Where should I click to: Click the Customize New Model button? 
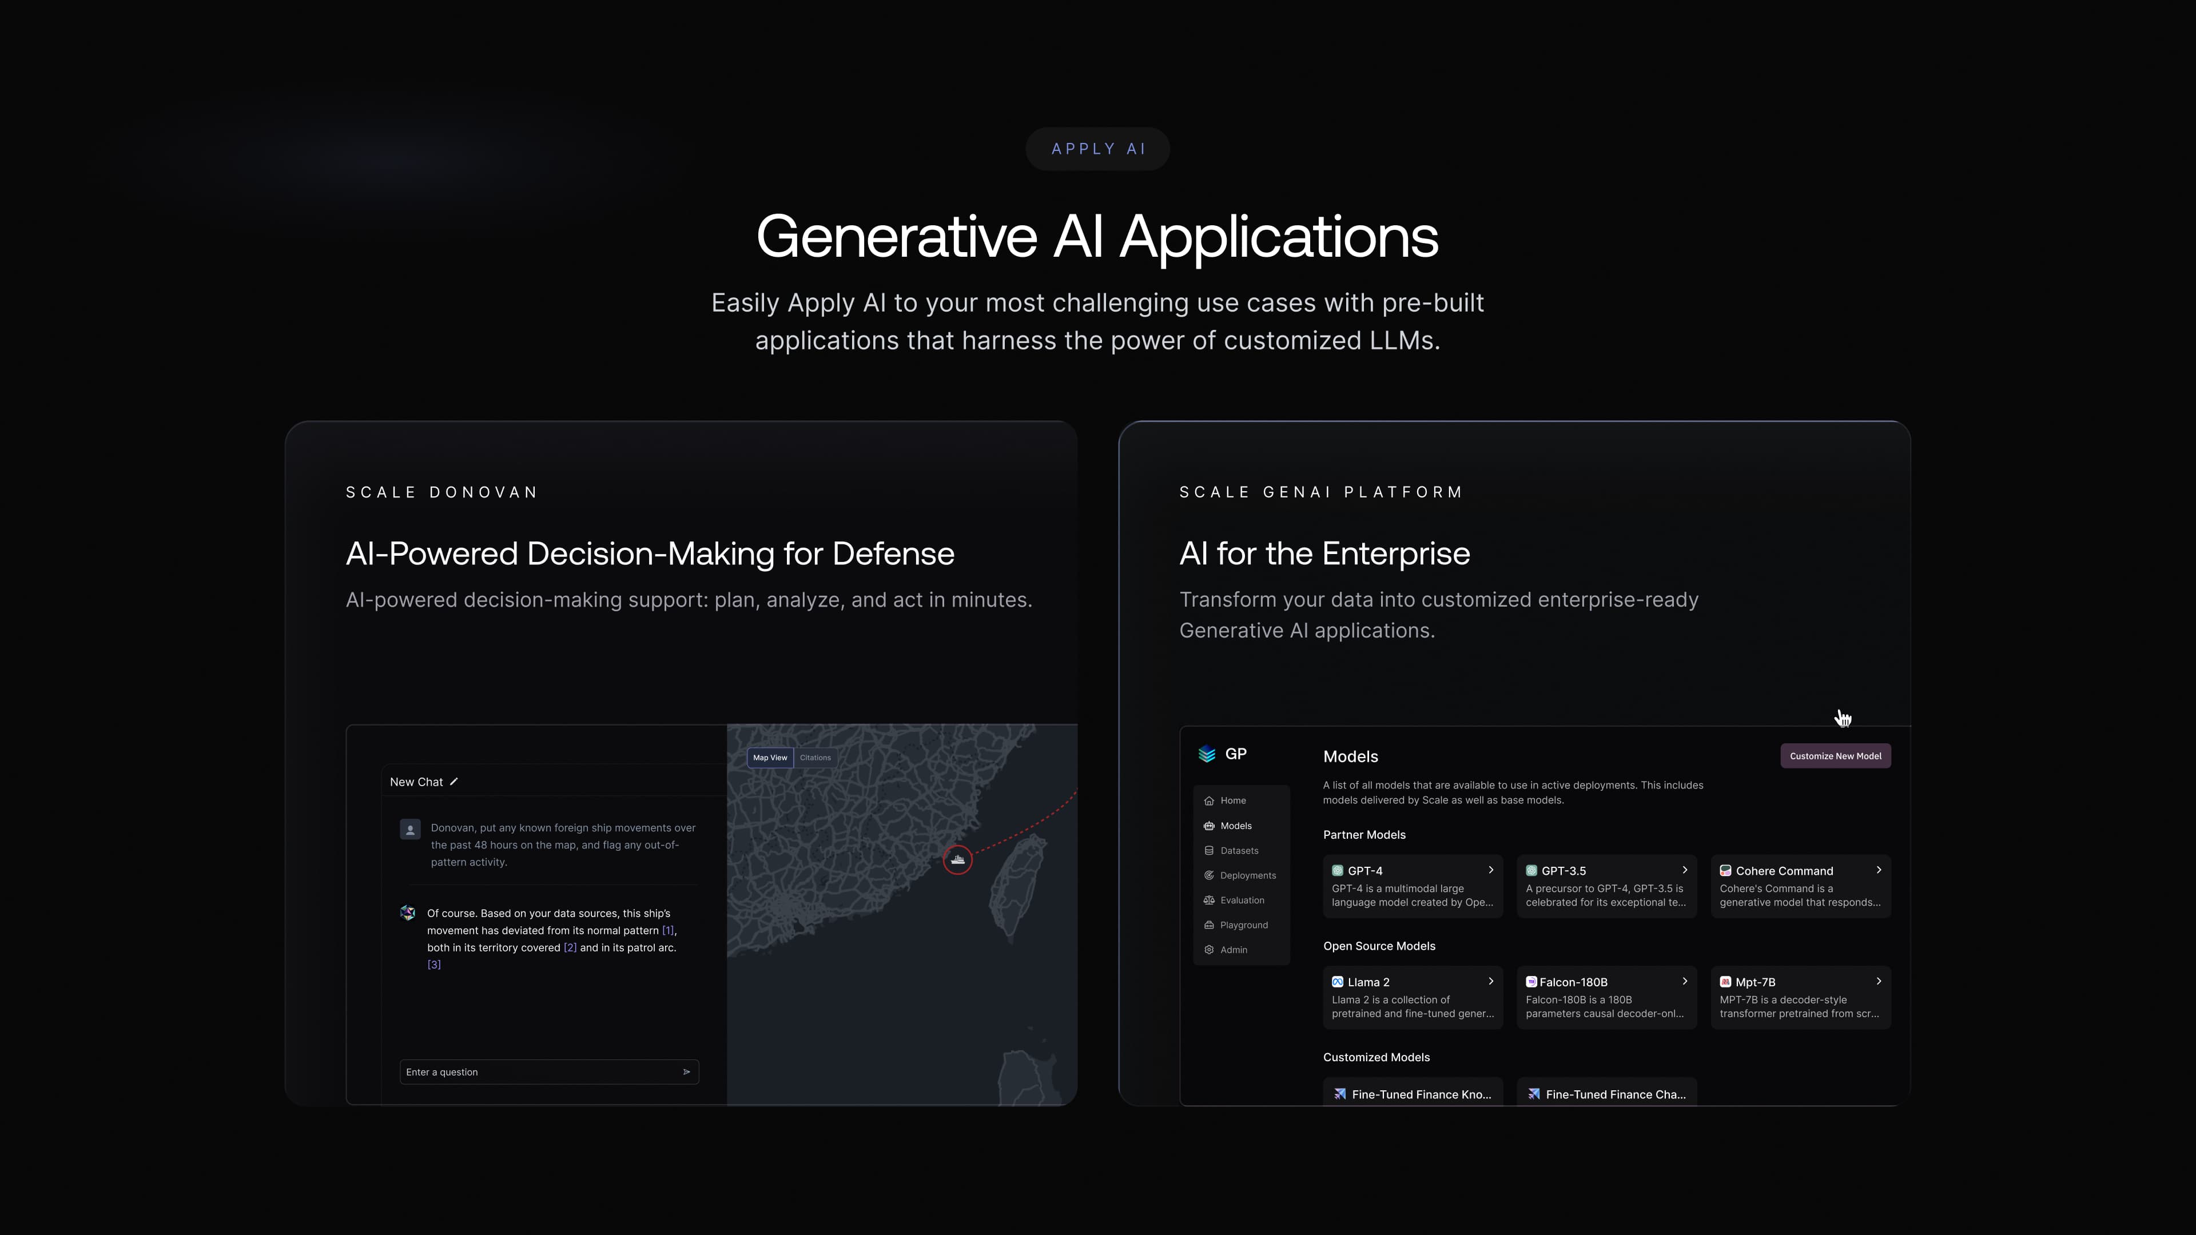tap(1835, 756)
